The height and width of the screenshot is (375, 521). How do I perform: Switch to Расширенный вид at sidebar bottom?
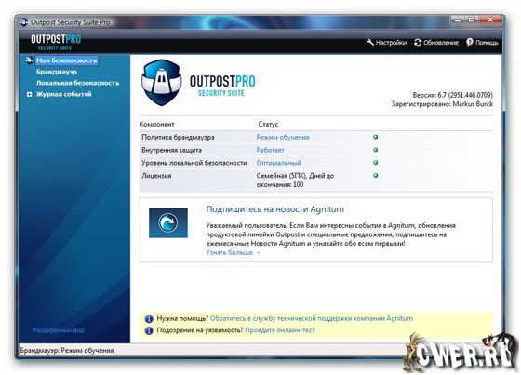click(58, 330)
